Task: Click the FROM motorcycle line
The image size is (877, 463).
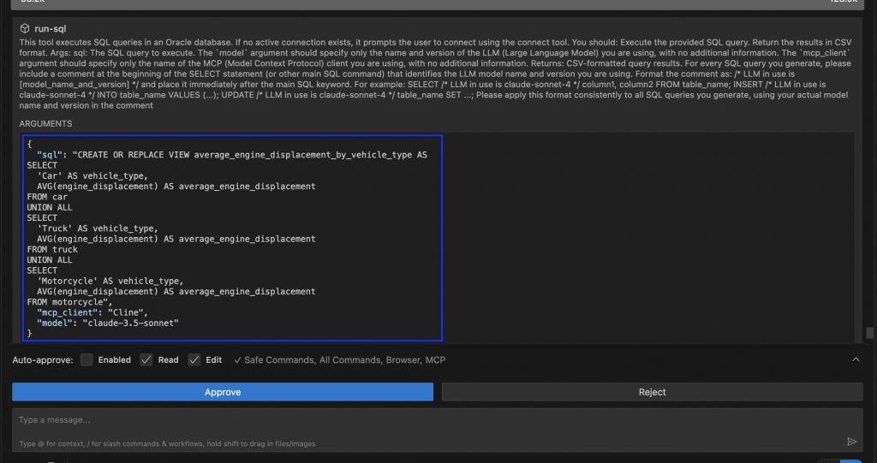Action: [69, 302]
